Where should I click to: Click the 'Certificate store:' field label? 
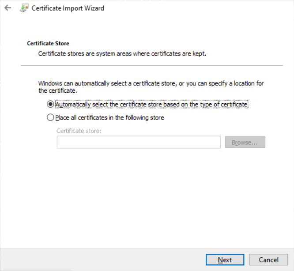pyautogui.click(x=79, y=131)
